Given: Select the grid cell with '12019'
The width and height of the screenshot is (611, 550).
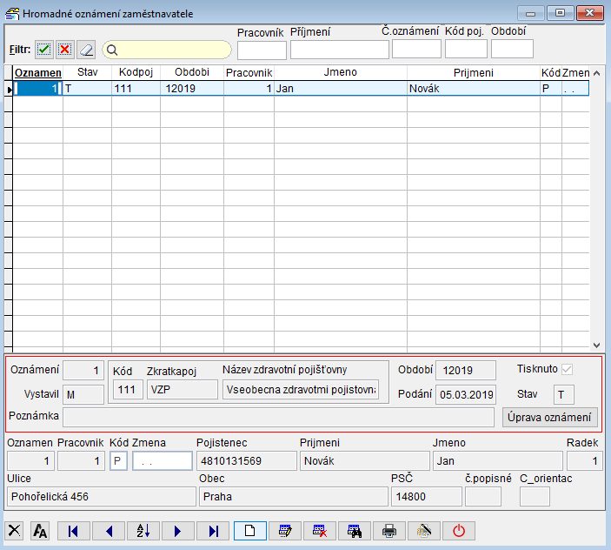Looking at the screenshot, I should point(192,89).
